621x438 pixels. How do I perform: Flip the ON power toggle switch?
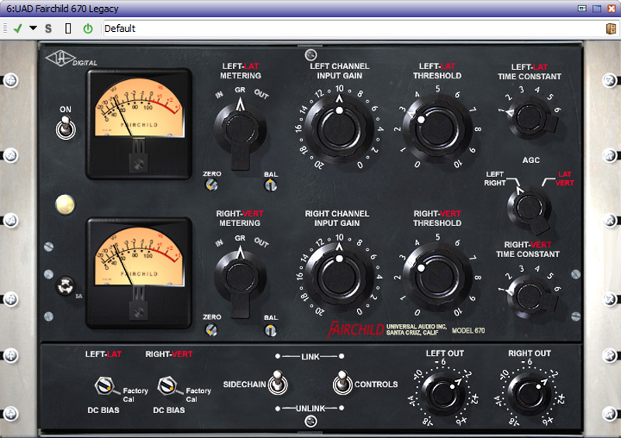(64, 127)
